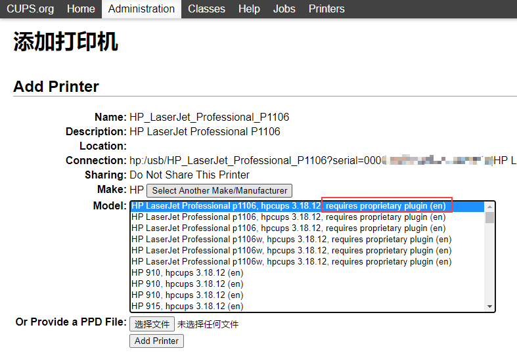This screenshot has height=361, width=517.
Task: Select the highlighted HP LaserJet Professional p1106 model
Action: [307, 206]
